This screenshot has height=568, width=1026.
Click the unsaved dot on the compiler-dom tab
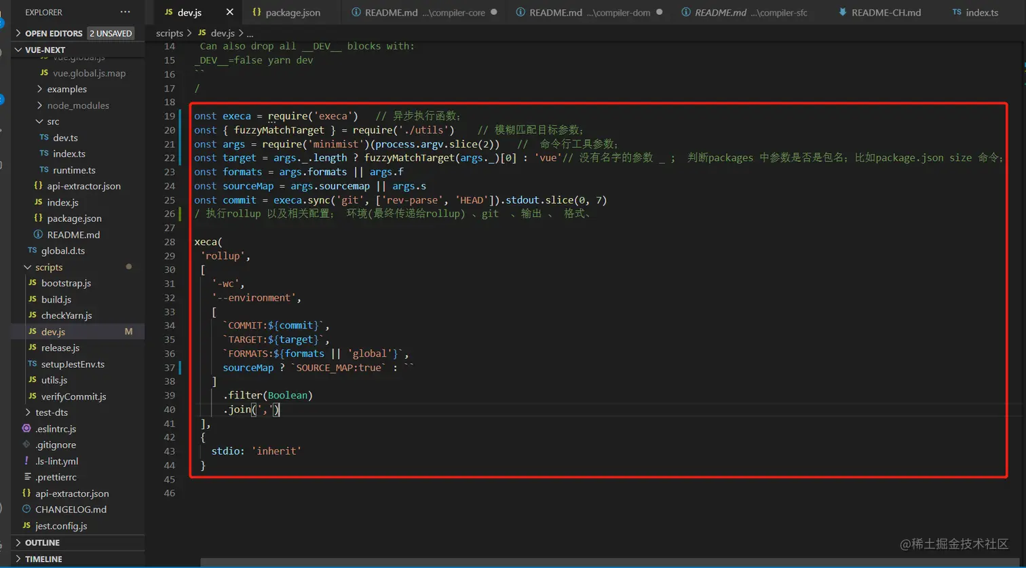[x=659, y=12]
